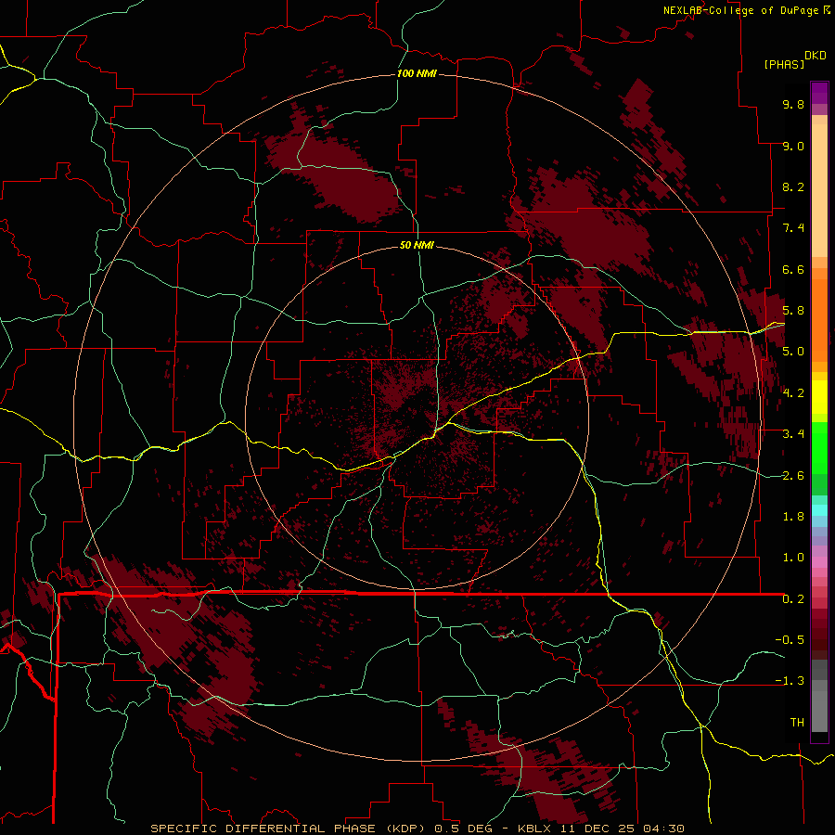This screenshot has height=835, width=835.
Task: Click the 50 NMI range ring label
Action: coord(417,245)
